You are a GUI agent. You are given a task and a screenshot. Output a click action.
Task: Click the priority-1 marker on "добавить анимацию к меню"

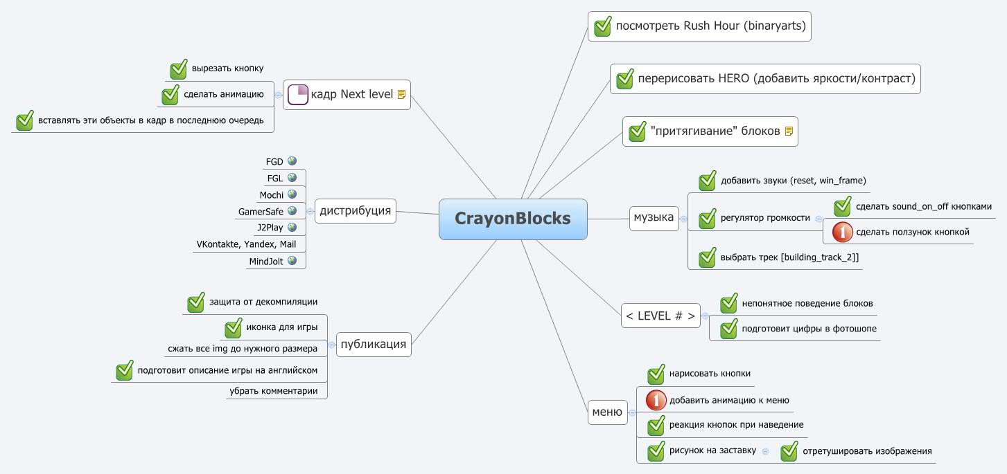[656, 400]
